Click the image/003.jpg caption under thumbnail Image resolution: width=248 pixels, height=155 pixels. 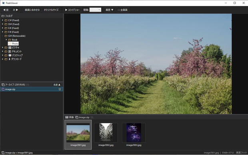point(134,145)
